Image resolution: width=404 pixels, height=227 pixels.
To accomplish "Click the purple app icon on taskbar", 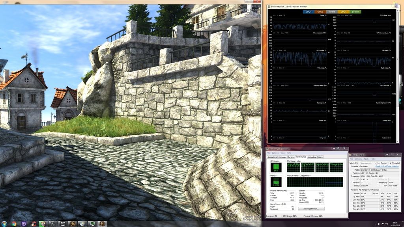I will (x=24, y=224).
